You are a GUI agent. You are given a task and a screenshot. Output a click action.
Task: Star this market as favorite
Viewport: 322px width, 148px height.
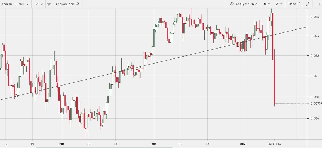(x=49, y=4)
